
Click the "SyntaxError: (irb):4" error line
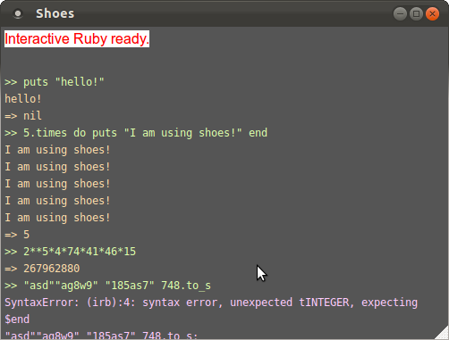click(211, 303)
